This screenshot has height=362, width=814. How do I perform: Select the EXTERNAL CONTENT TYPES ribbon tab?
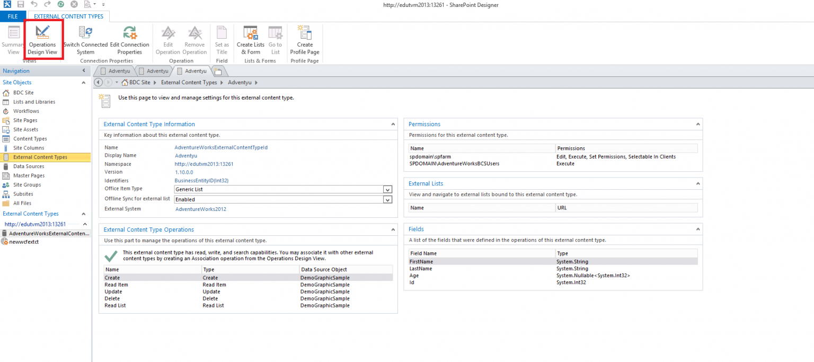(68, 16)
